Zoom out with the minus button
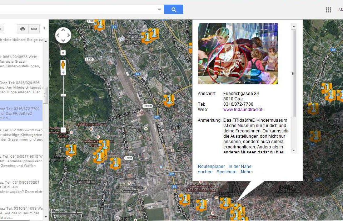This screenshot has width=343, height=221. tap(63, 130)
